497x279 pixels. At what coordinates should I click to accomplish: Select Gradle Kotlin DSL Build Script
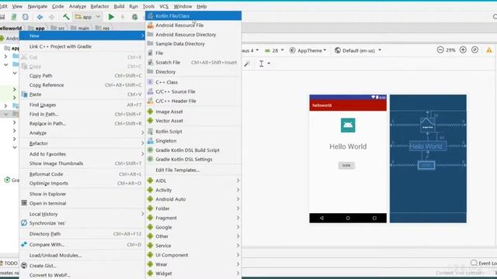193,150
